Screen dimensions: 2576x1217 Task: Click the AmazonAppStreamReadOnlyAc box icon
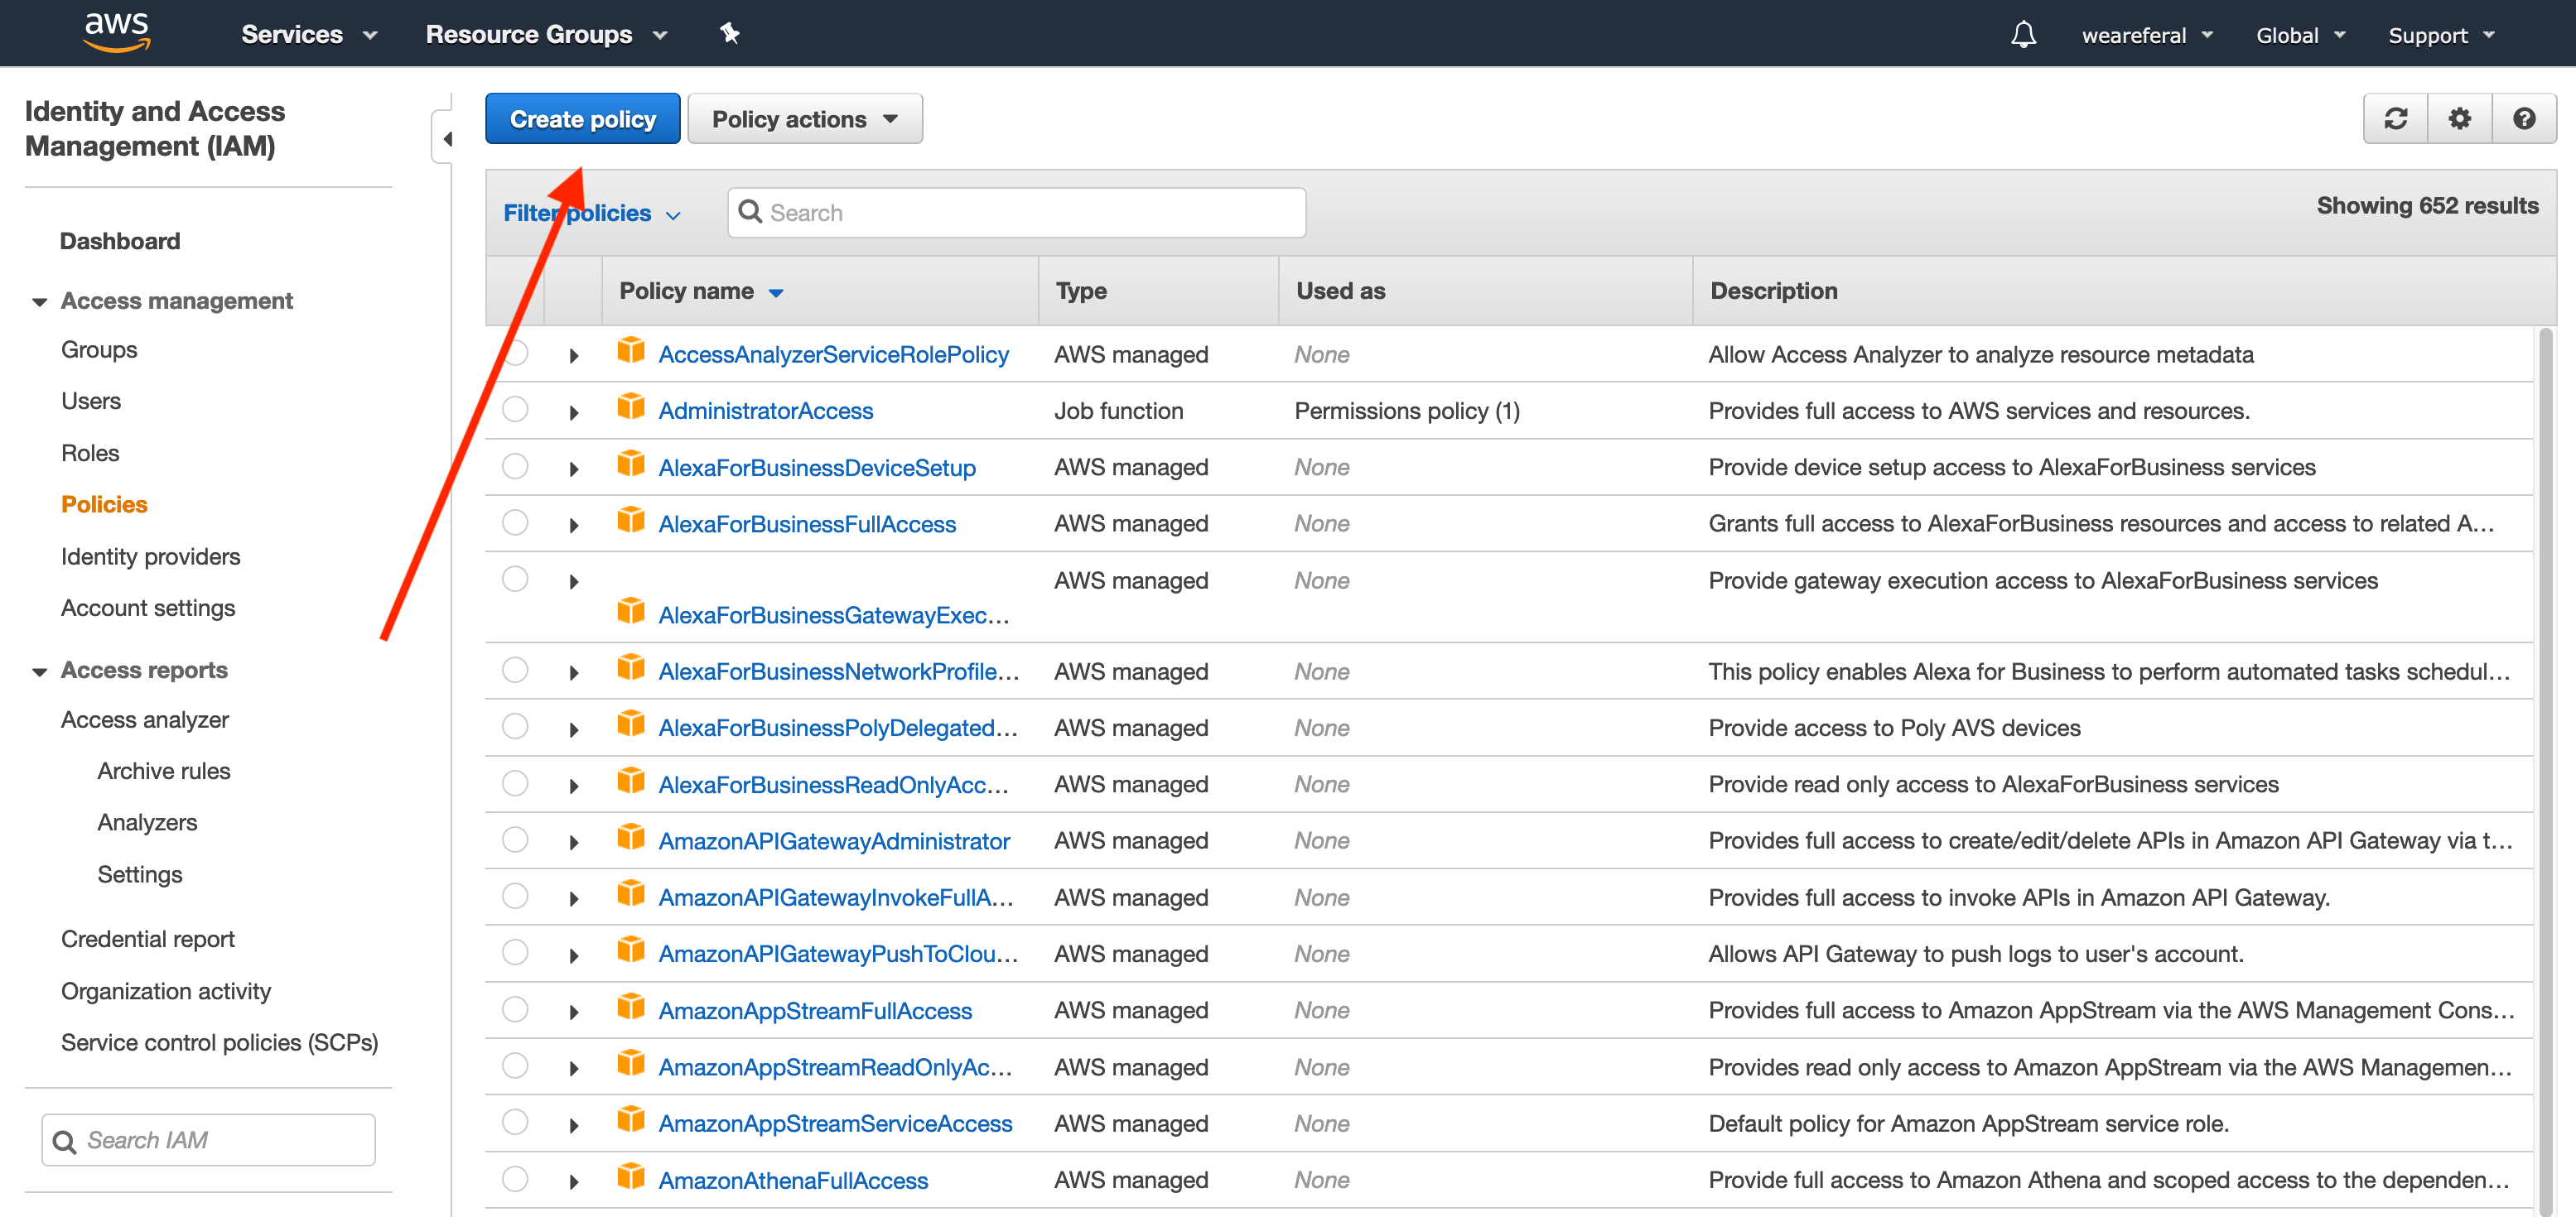[631, 1063]
